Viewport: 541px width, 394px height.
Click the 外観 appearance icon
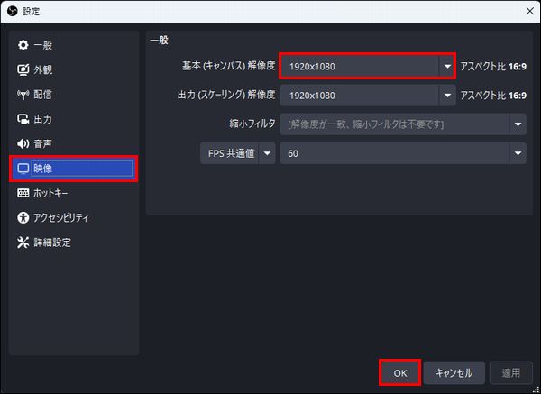23,69
